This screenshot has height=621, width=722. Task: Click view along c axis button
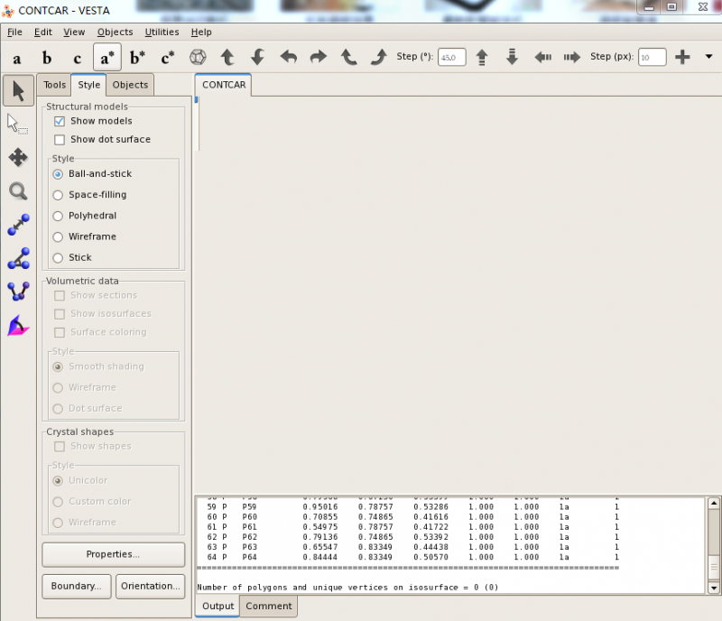[x=77, y=58]
